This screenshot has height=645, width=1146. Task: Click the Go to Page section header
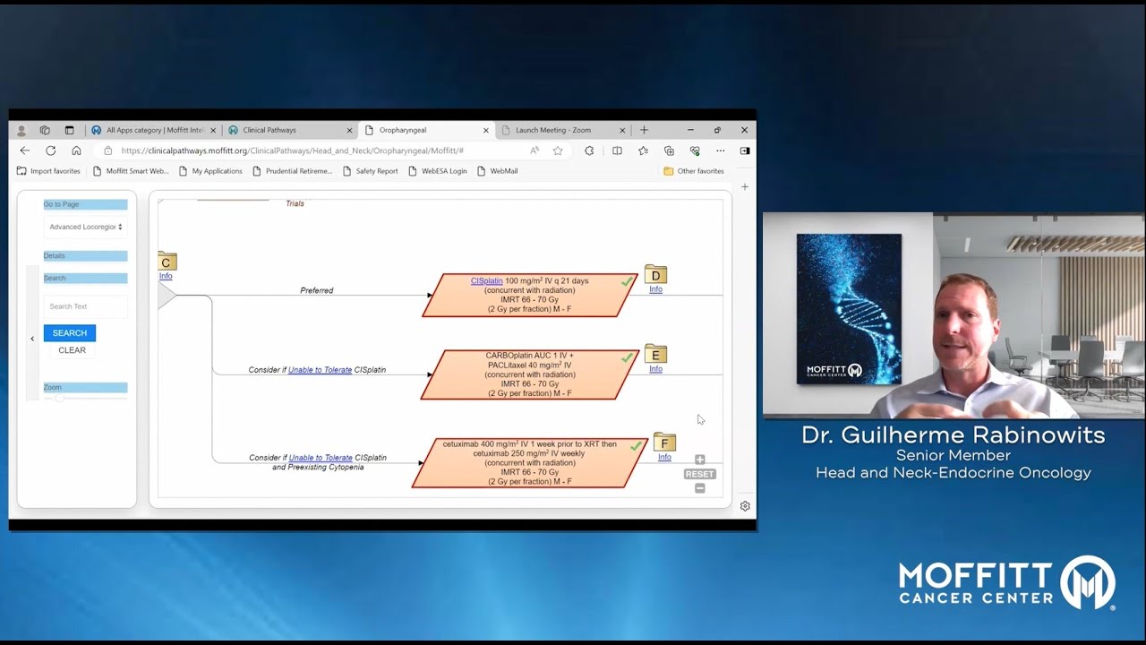[86, 204]
